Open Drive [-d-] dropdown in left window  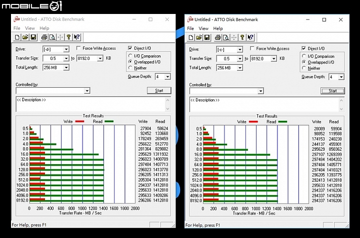coord(66,49)
